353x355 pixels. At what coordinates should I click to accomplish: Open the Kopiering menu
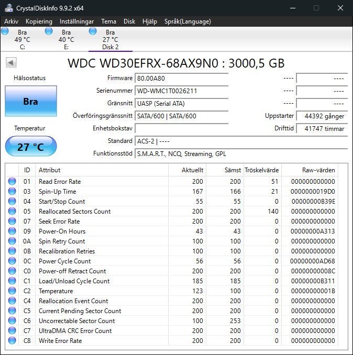tap(39, 21)
